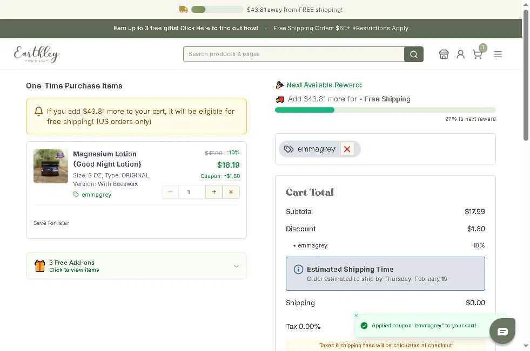Remove the emmagrey coupon with red X

click(347, 149)
